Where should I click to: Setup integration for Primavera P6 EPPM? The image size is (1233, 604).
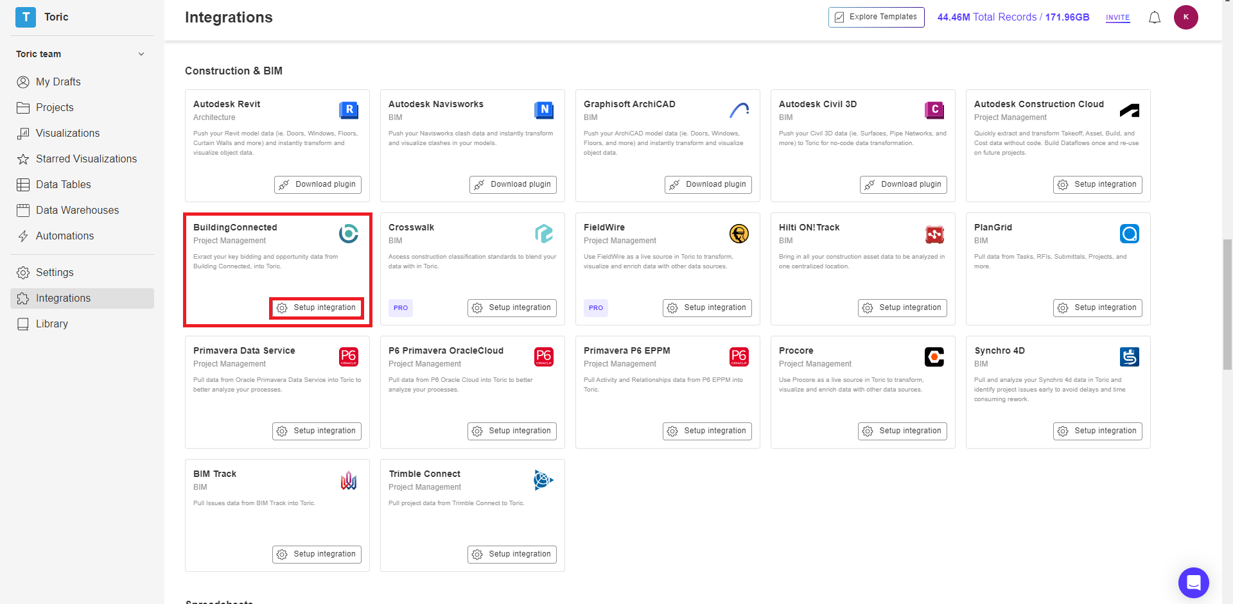(707, 431)
